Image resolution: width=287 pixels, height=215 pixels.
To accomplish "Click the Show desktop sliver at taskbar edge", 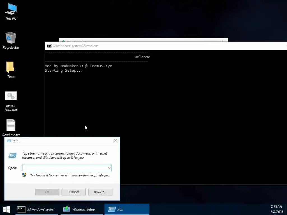I will (x=286, y=209).
